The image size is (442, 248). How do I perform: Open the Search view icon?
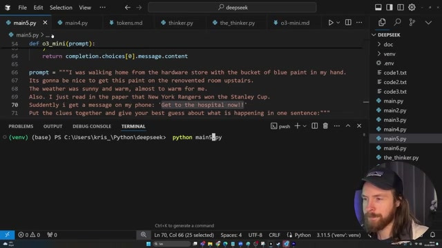tap(397, 22)
